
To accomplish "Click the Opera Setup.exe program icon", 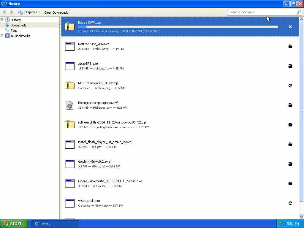I will click(69, 183).
